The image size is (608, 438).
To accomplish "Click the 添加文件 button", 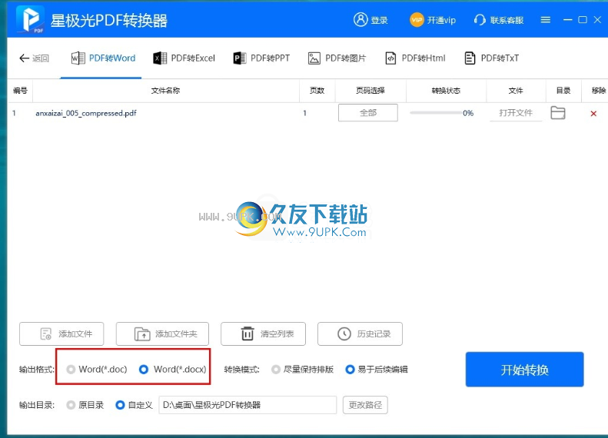I will (61, 333).
